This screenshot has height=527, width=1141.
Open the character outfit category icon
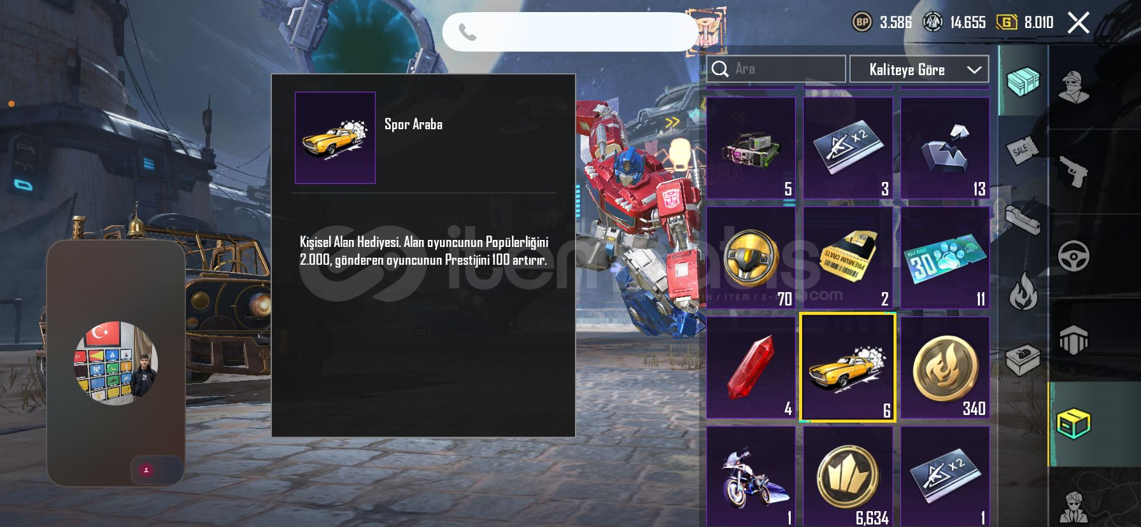click(x=1074, y=87)
